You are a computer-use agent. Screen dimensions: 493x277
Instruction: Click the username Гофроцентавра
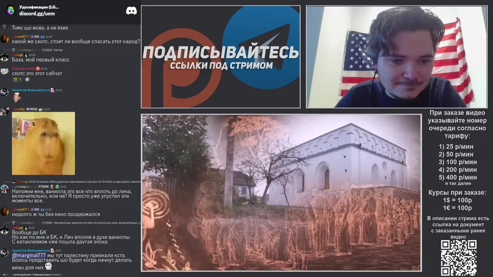tap(23, 68)
